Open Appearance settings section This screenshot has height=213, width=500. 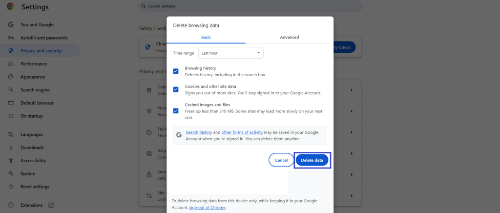pyautogui.click(x=33, y=77)
